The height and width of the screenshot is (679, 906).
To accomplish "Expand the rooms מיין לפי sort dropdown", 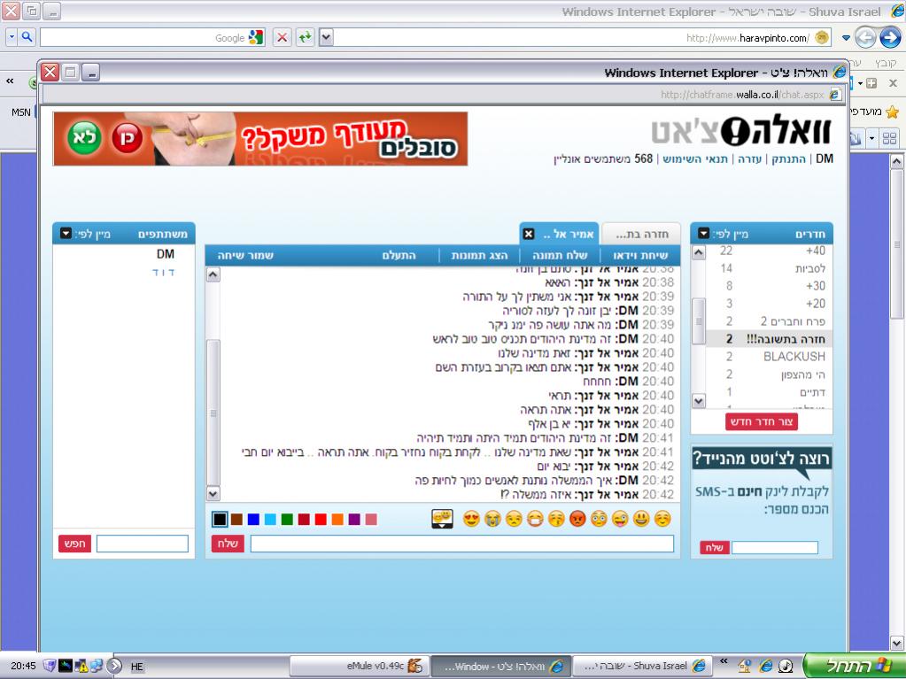I will [703, 234].
